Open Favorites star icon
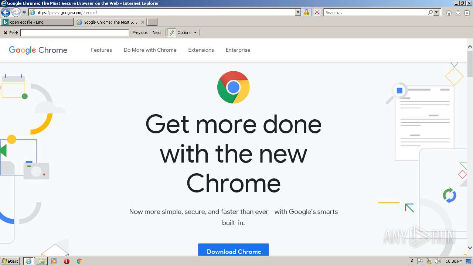Screen dimensions: 473x266 458,13
